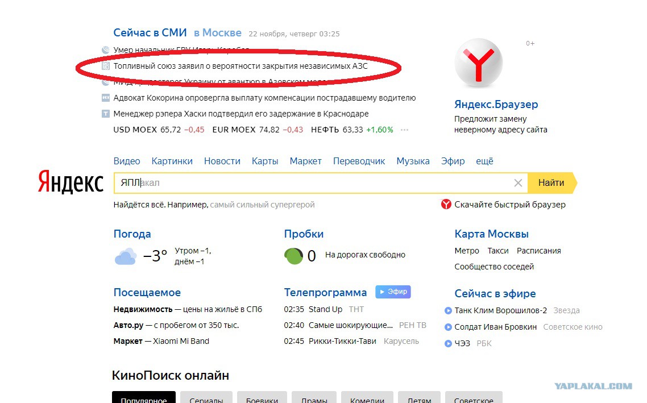Click the Эфир play button badge

393,292
